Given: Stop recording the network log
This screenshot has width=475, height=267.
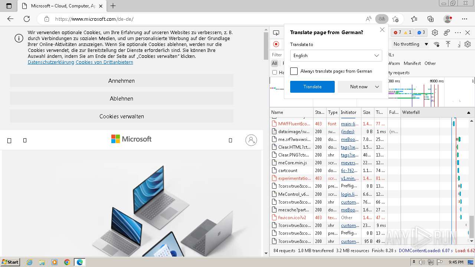Looking at the screenshot, I should coord(276,44).
